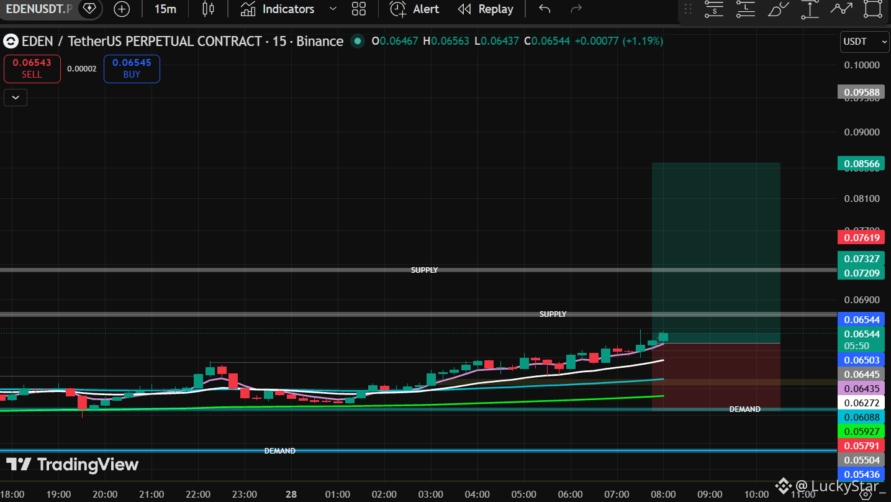Click the 0.06543 SELL button

coord(32,68)
